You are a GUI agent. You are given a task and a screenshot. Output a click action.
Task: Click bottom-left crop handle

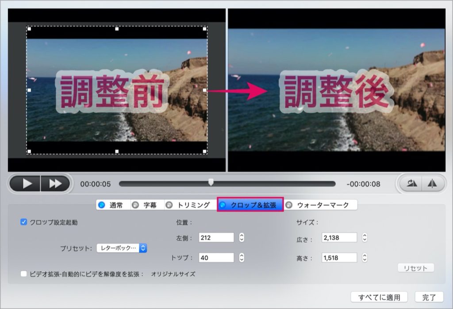[x=29, y=151]
